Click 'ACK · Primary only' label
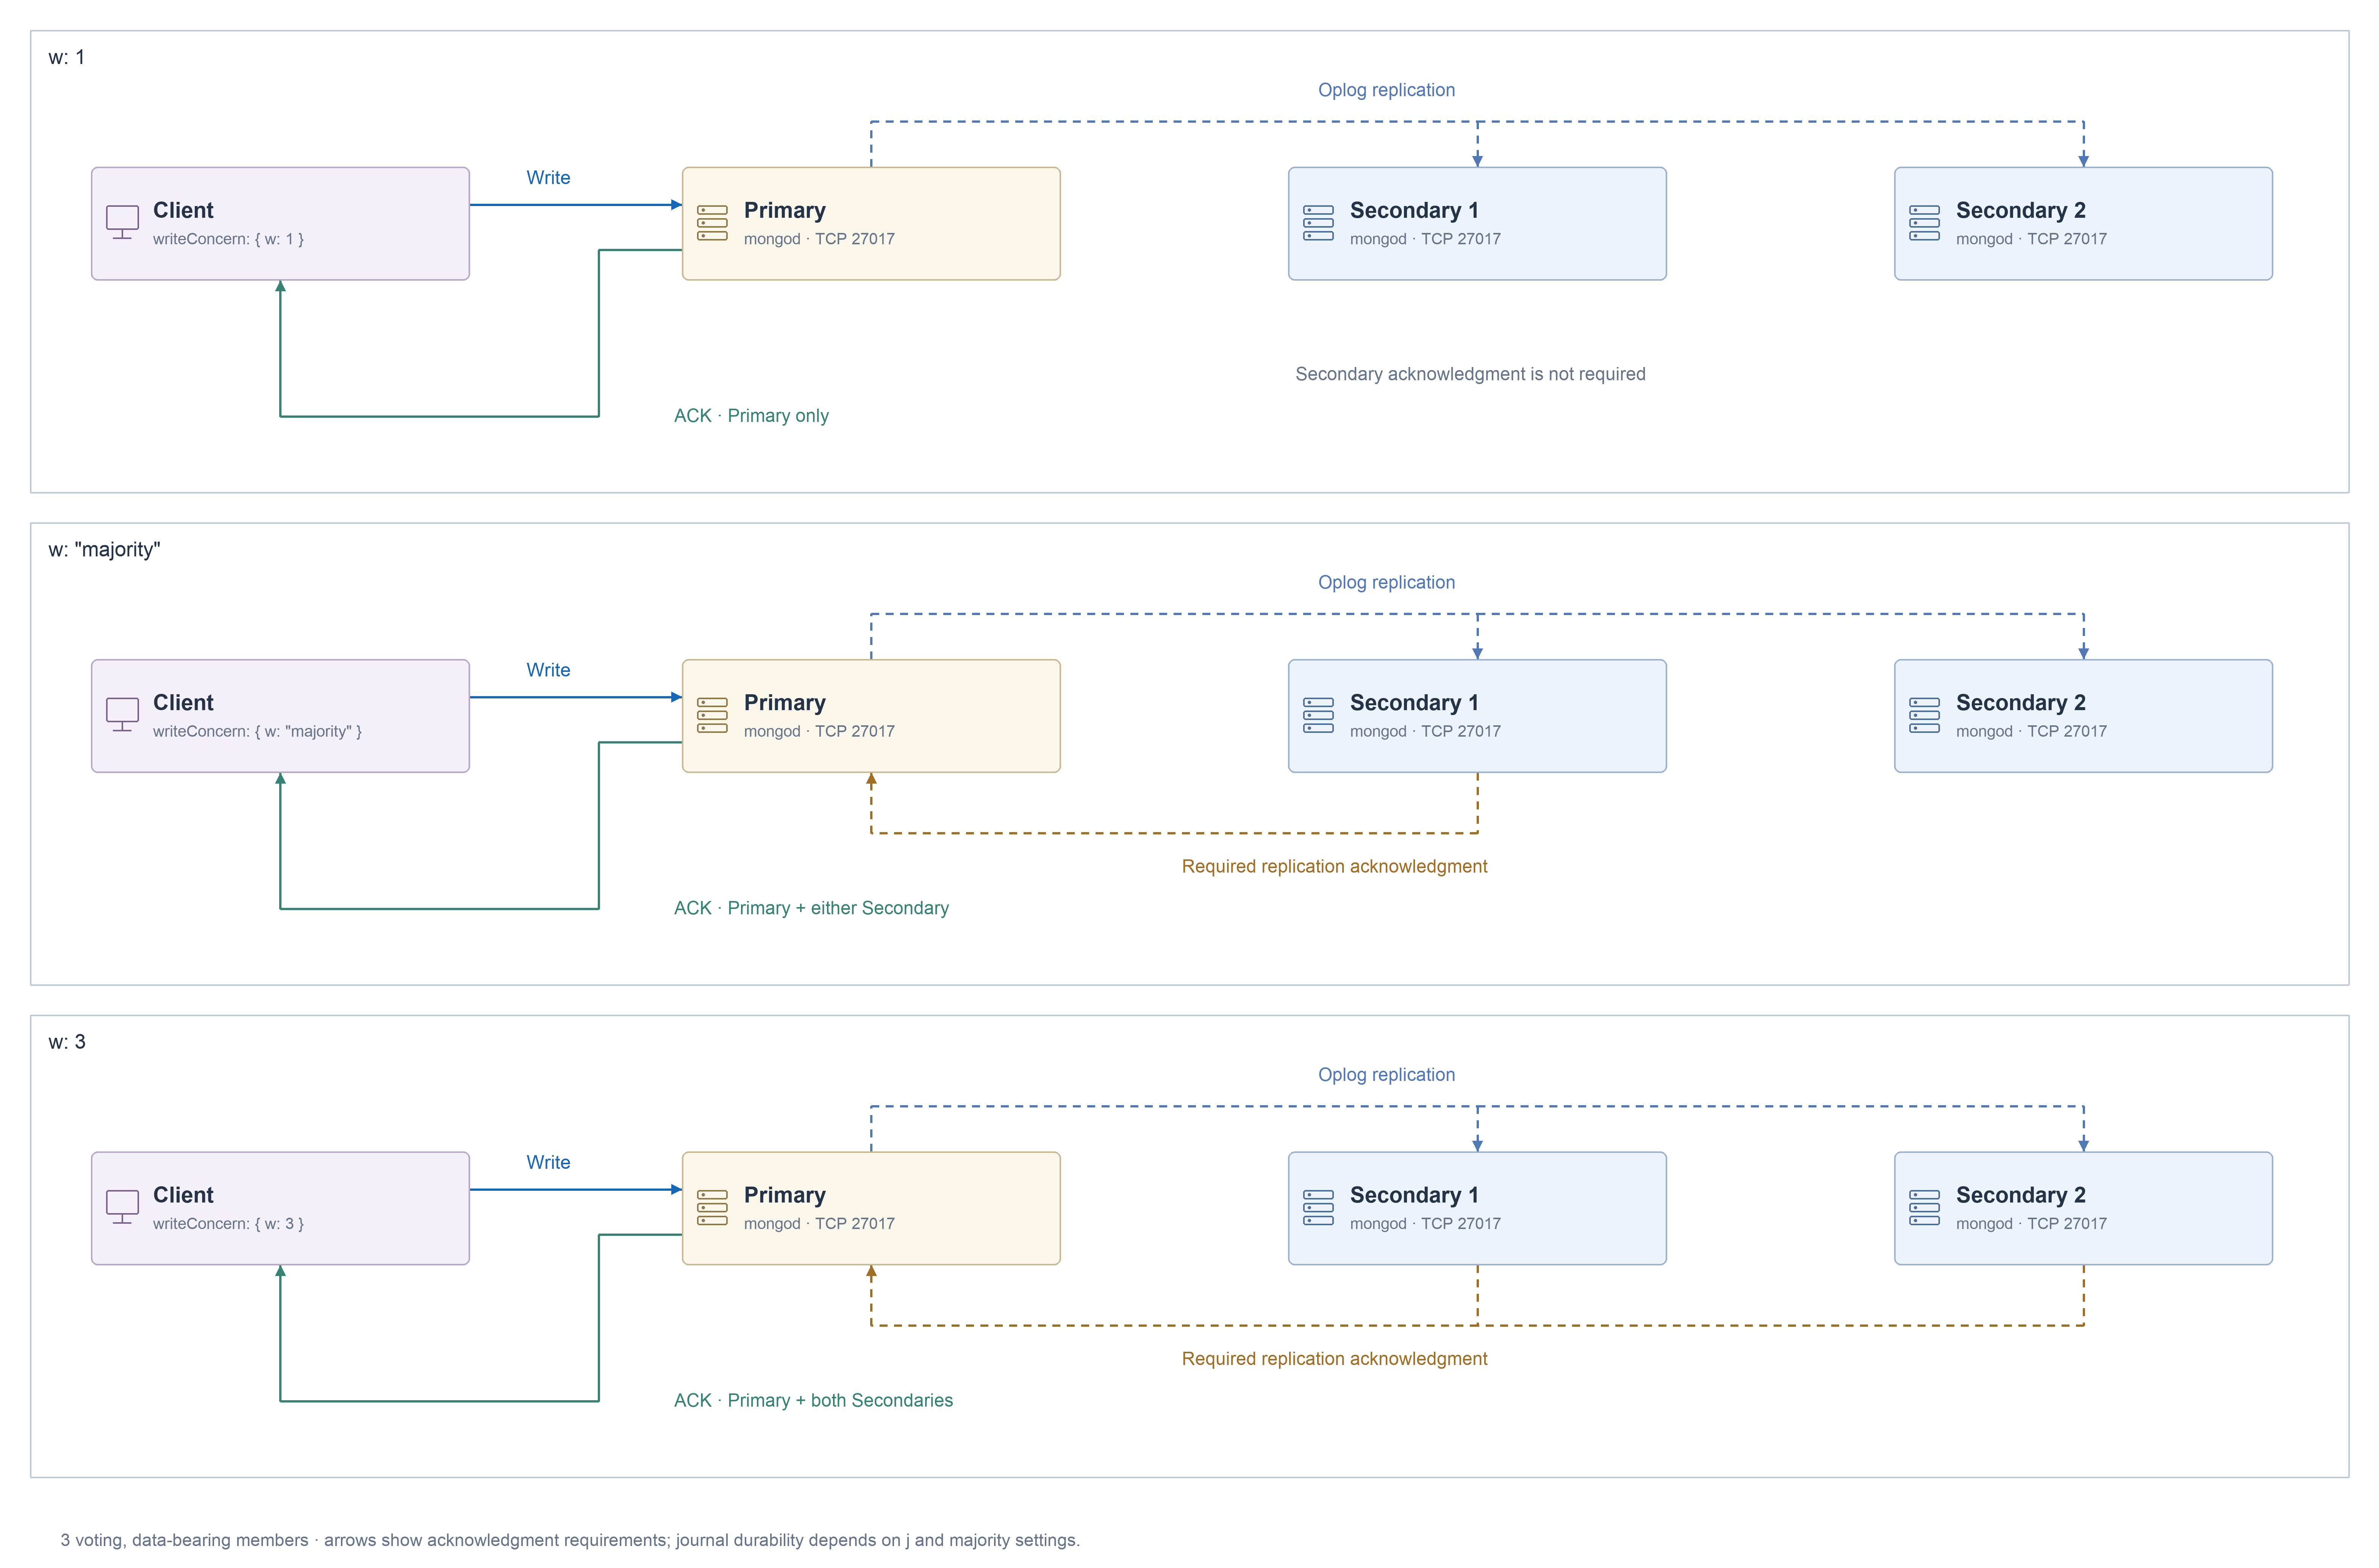 [x=751, y=416]
